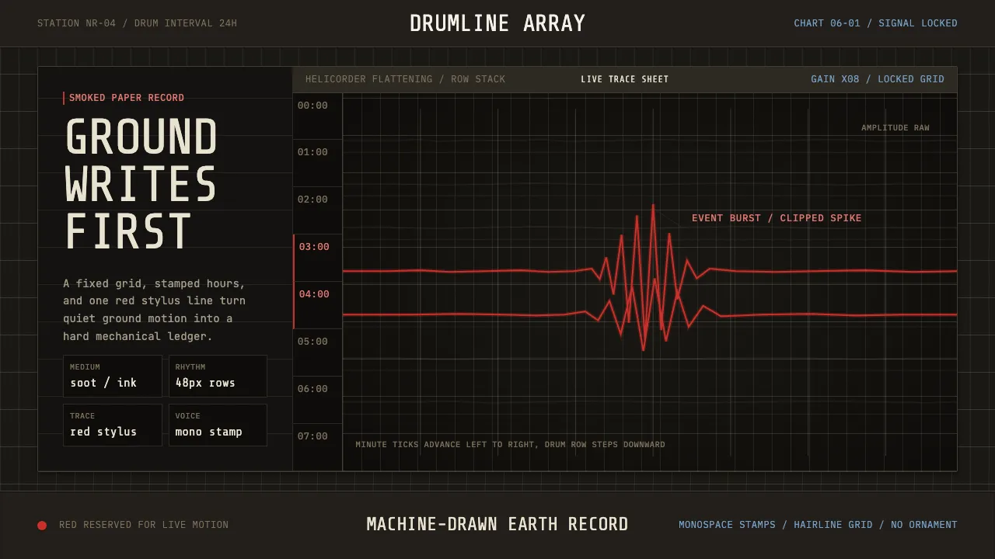
Task: Click GAIN X08 / LOCKED GRID label
Action: point(878,79)
